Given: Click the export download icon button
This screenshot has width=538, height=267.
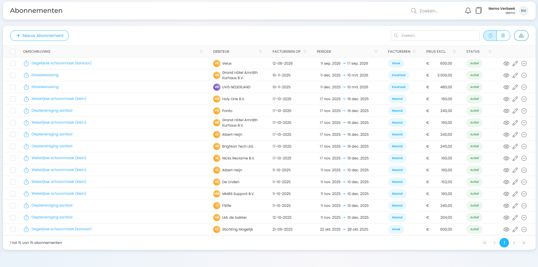Looking at the screenshot, I should click(x=521, y=36).
